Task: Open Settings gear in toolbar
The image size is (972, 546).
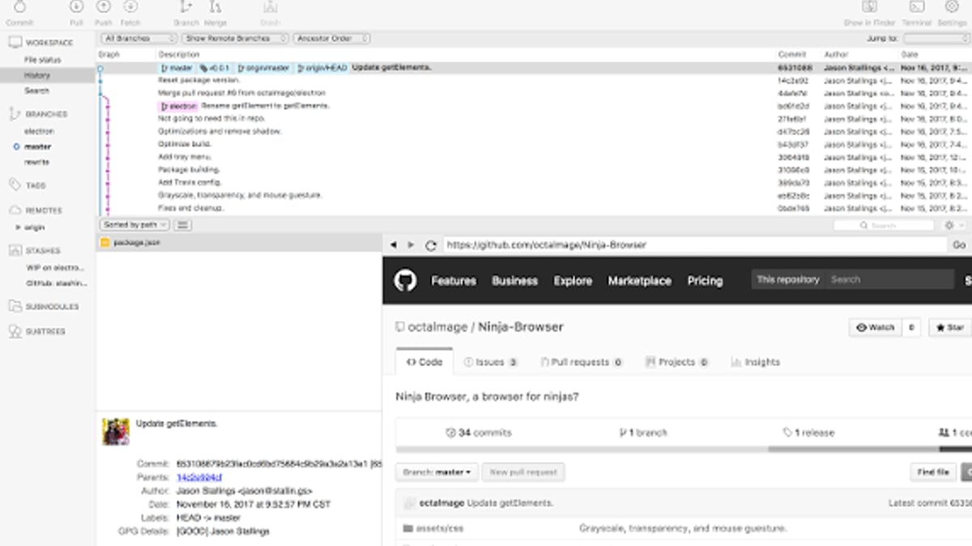Action: [952, 6]
